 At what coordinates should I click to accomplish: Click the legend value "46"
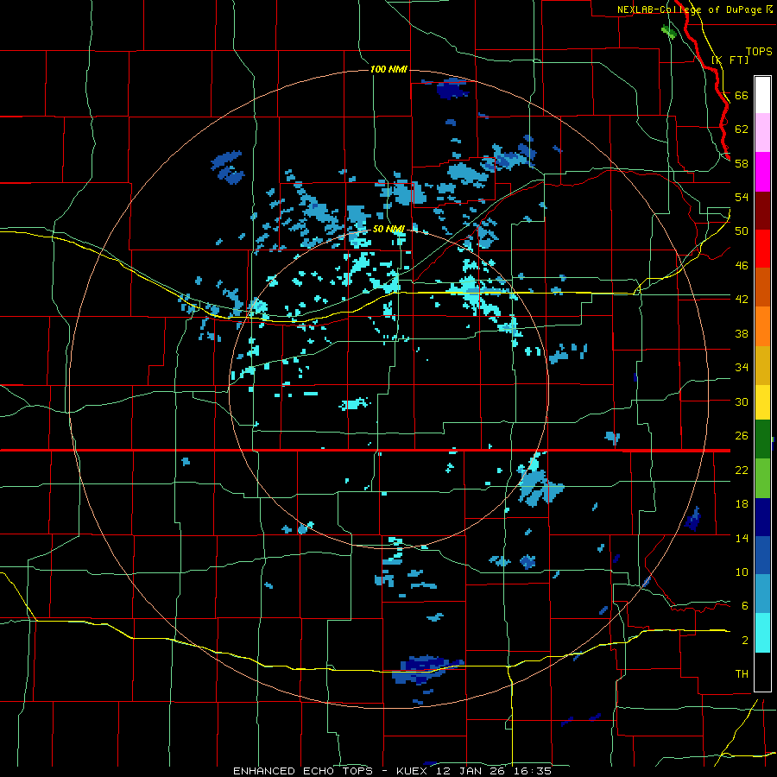tap(742, 266)
